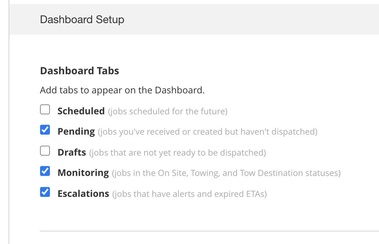Click the horizontal divider below the checkboxes
Screen dimensions: 379x244
(209, 231)
